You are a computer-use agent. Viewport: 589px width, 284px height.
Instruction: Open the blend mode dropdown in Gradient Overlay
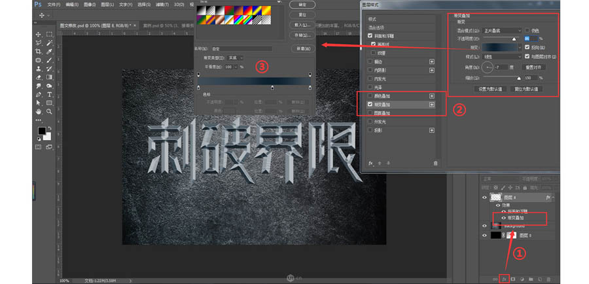pyautogui.click(x=503, y=30)
